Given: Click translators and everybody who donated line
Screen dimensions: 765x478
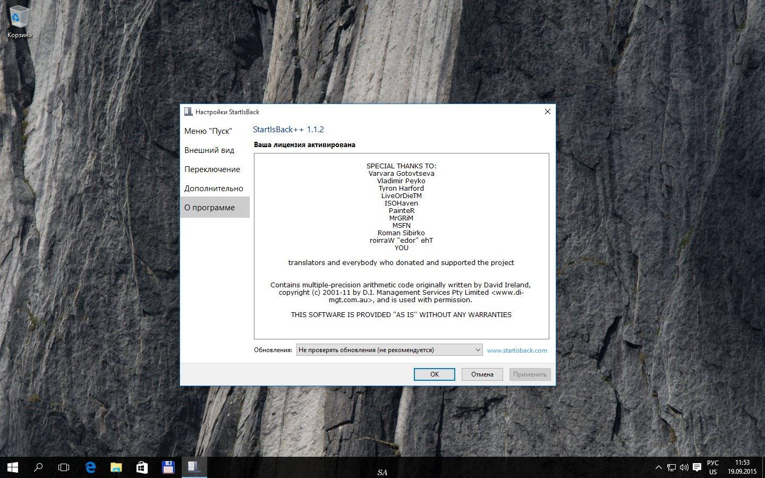Looking at the screenshot, I should [x=401, y=262].
